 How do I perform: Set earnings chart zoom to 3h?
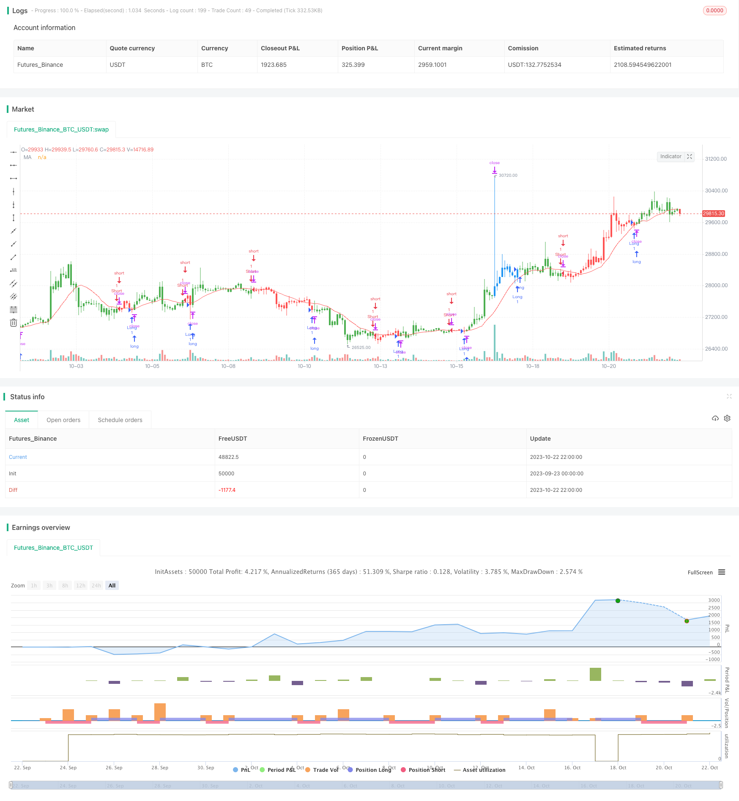[x=49, y=586]
